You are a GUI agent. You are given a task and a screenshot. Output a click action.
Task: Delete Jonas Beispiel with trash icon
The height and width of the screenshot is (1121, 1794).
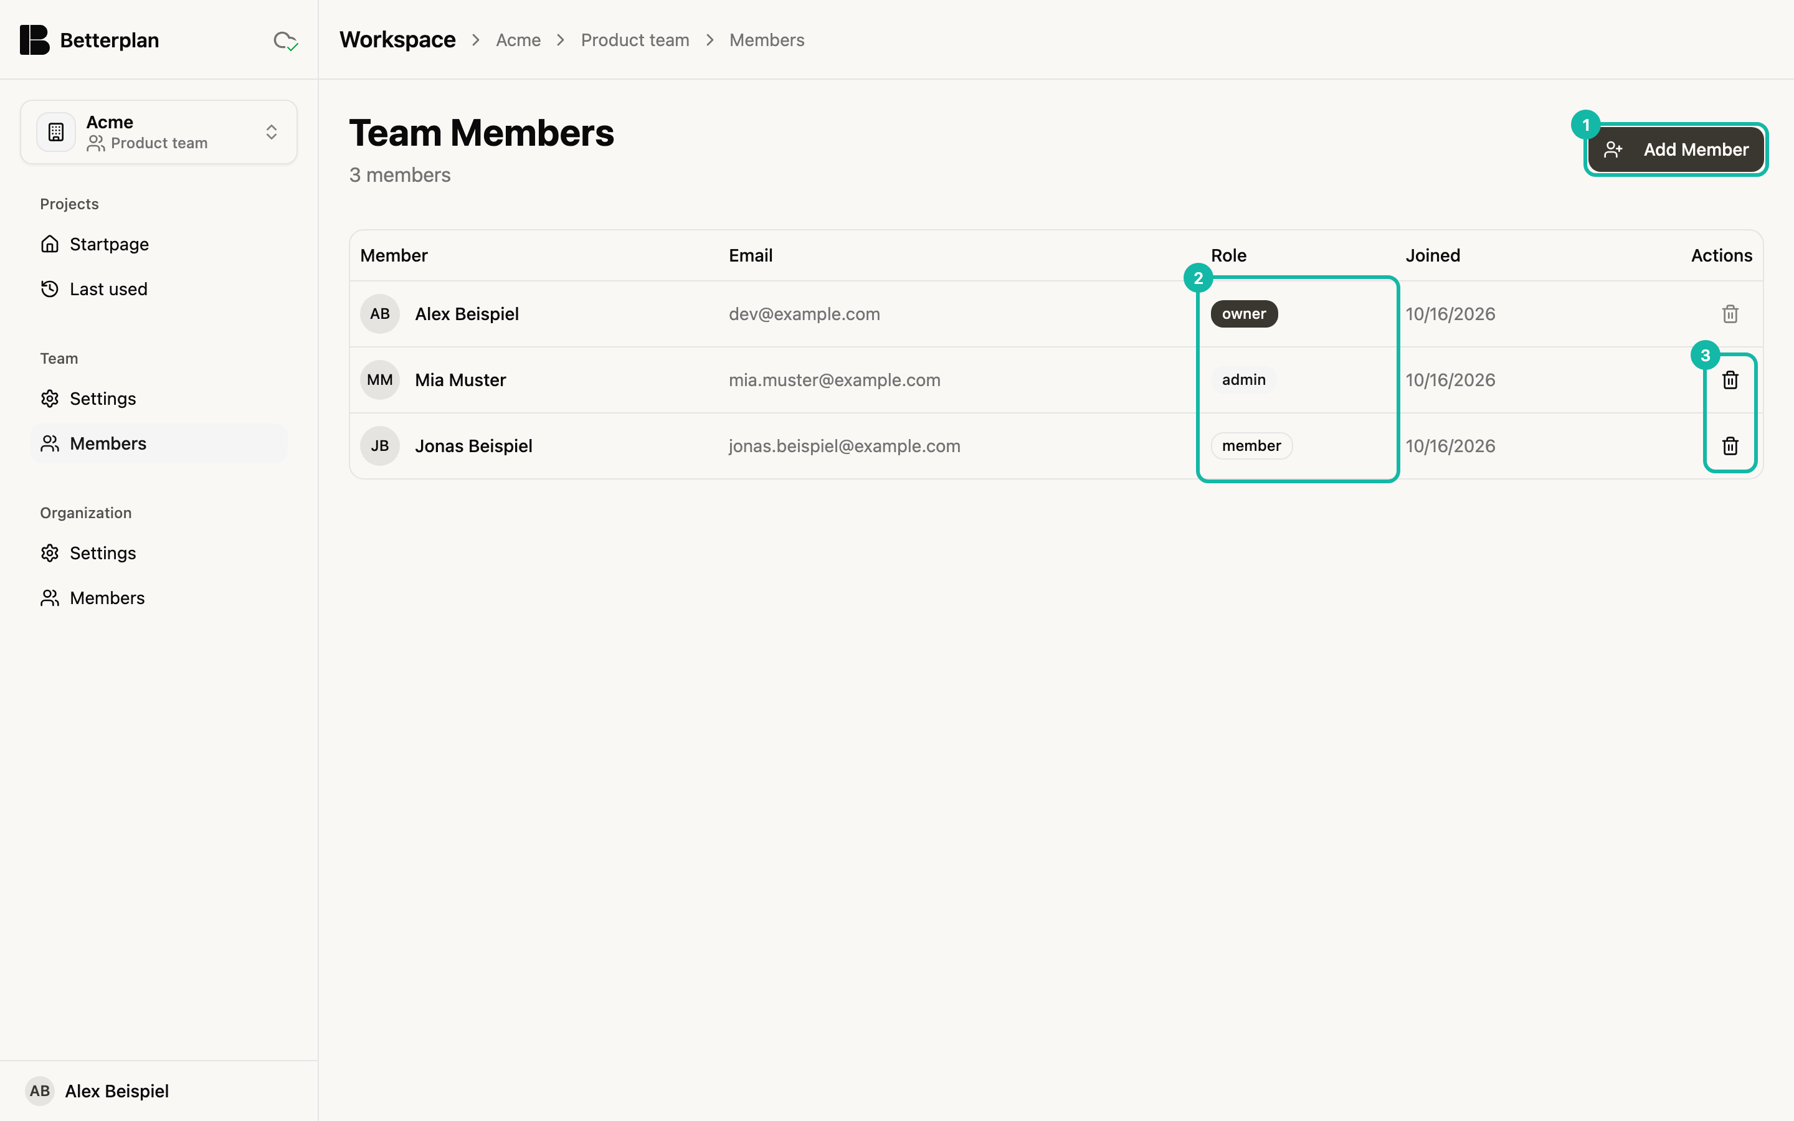(x=1730, y=445)
